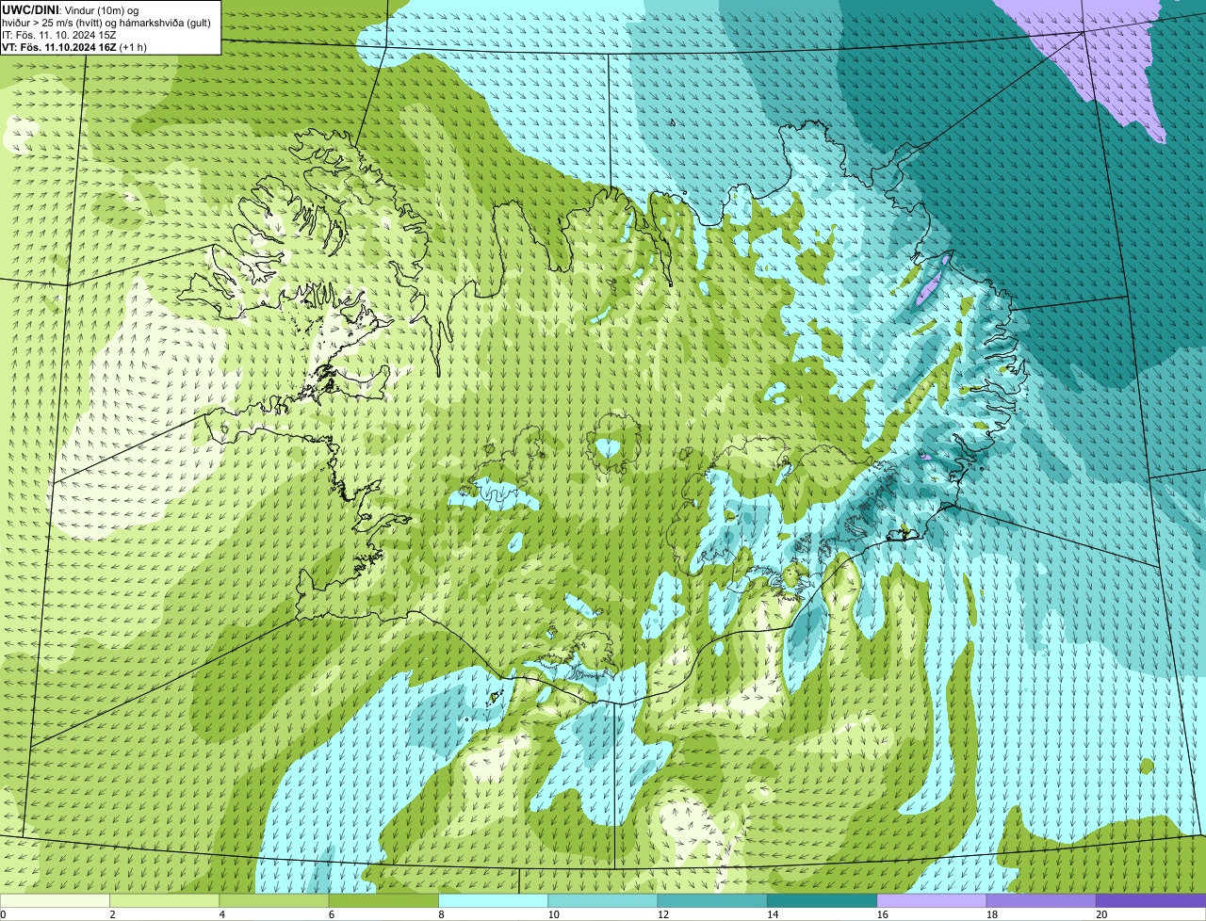Image resolution: width=1206 pixels, height=921 pixels.
Task: Click the "hviður > 25 m/s" description line
Action: click(x=106, y=22)
